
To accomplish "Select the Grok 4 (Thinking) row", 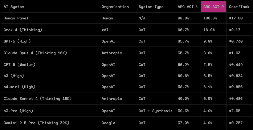I will coord(23,30).
